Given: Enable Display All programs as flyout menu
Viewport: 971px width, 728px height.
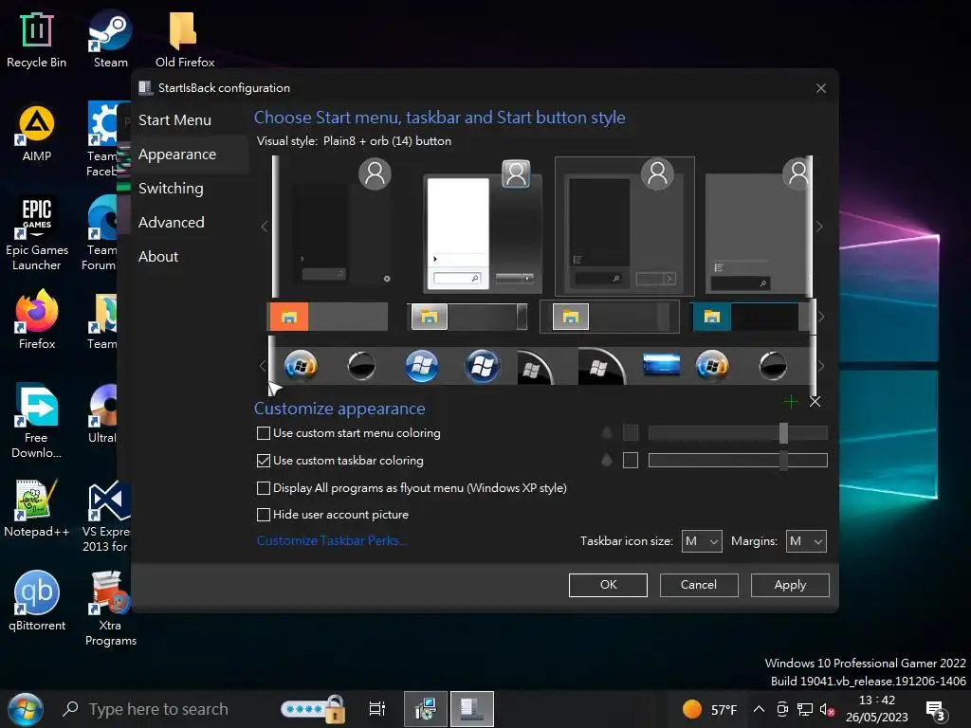Looking at the screenshot, I should [264, 488].
